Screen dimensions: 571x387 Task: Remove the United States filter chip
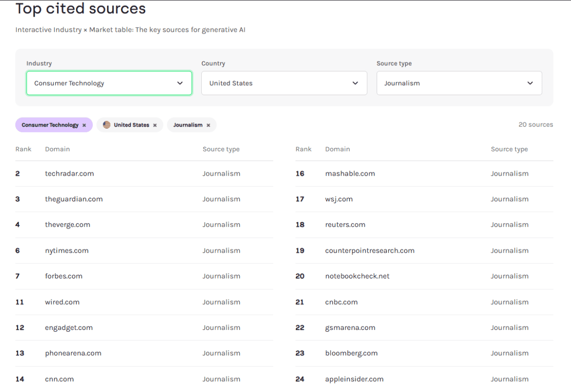155,125
